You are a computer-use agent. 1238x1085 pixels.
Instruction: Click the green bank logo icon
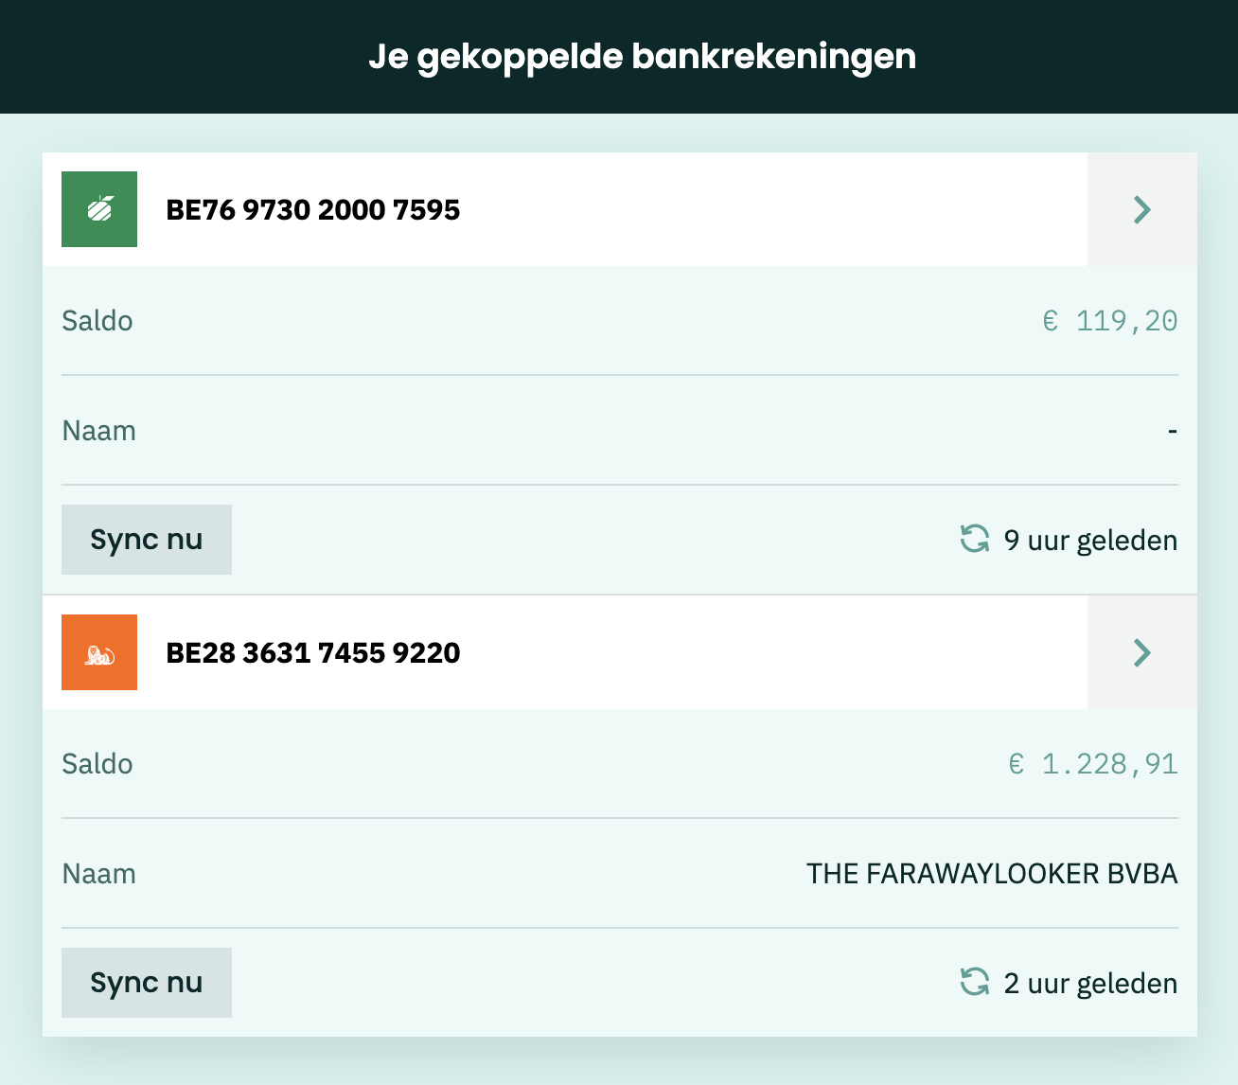pos(99,209)
